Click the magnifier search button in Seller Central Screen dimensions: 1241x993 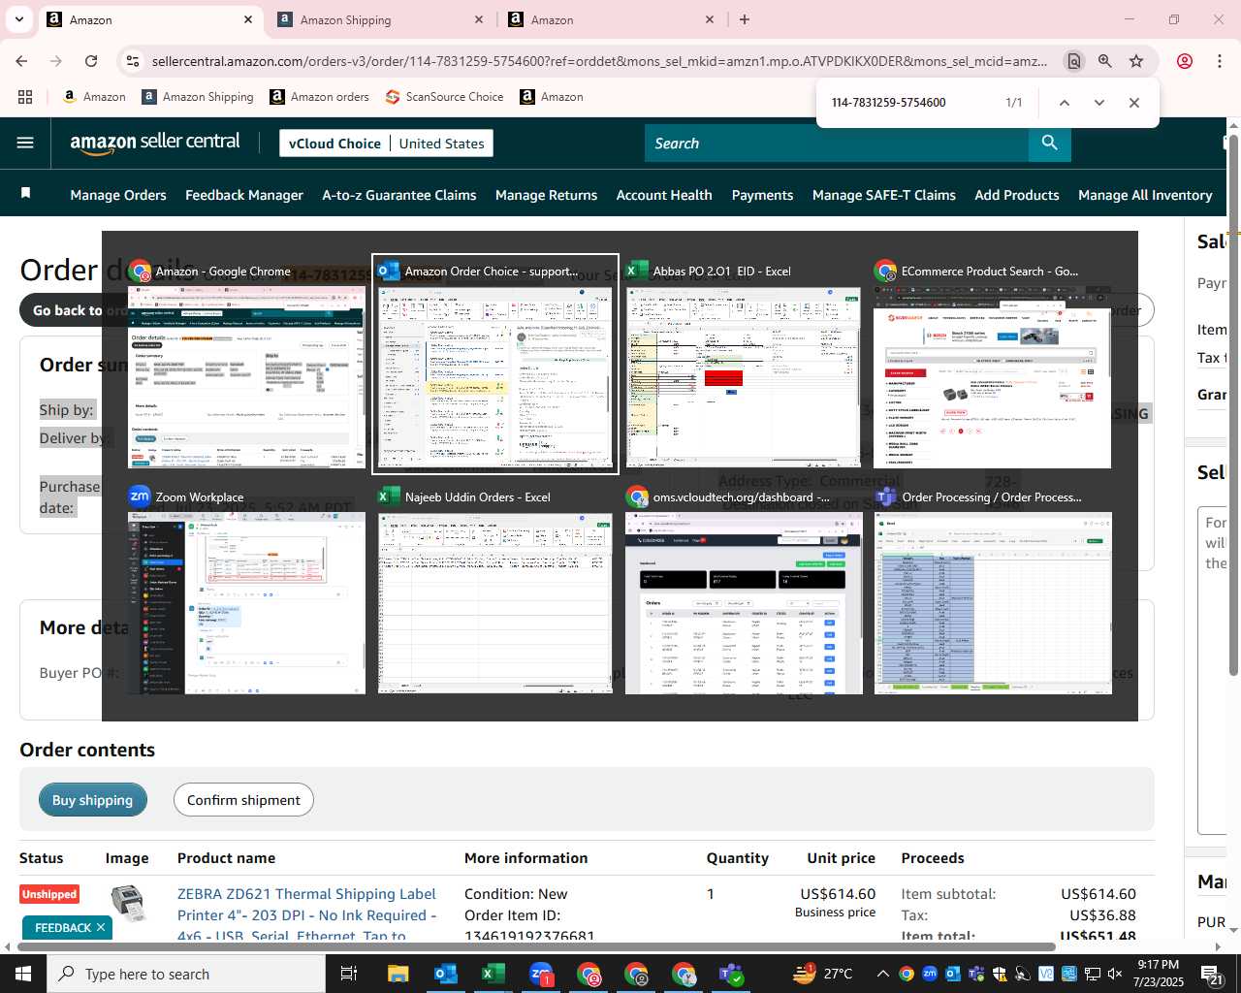pos(1049,144)
